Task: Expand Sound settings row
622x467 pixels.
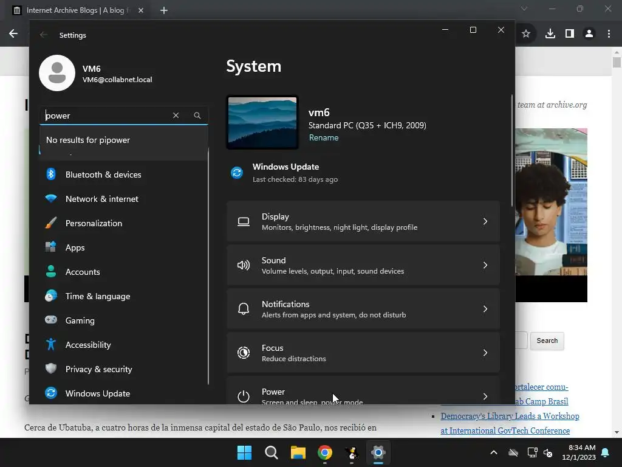Action: tap(363, 265)
